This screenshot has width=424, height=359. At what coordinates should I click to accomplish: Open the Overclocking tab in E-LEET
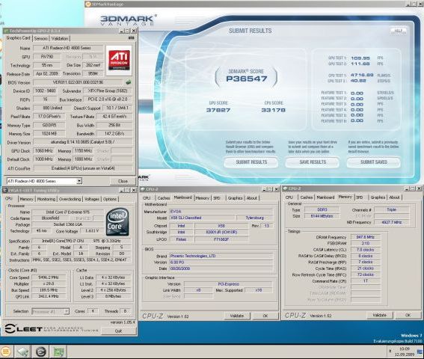[x=70, y=199]
